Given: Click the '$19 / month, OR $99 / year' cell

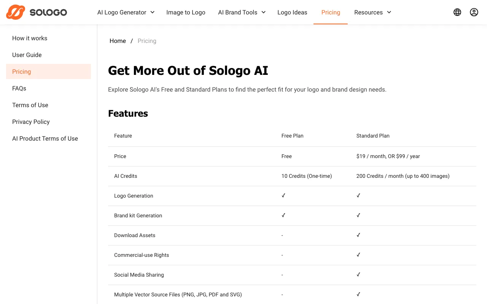Looking at the screenshot, I should tap(388, 156).
